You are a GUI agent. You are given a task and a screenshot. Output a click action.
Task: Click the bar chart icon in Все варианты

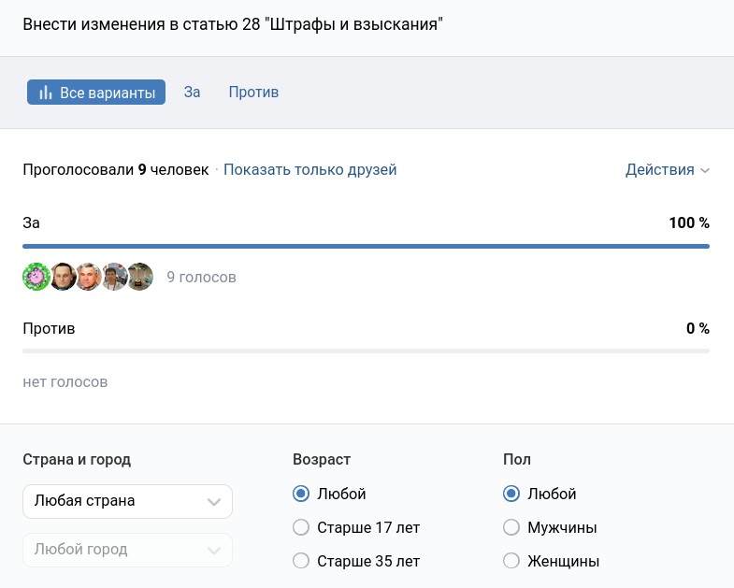[45, 93]
